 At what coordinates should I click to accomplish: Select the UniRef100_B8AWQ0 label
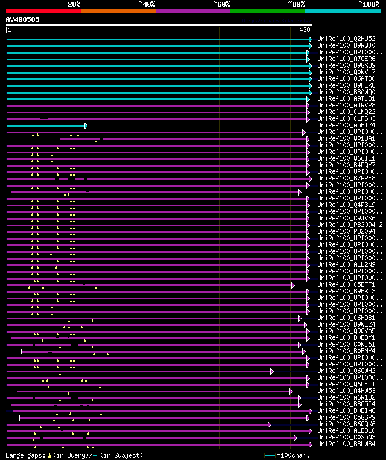[x=346, y=92]
